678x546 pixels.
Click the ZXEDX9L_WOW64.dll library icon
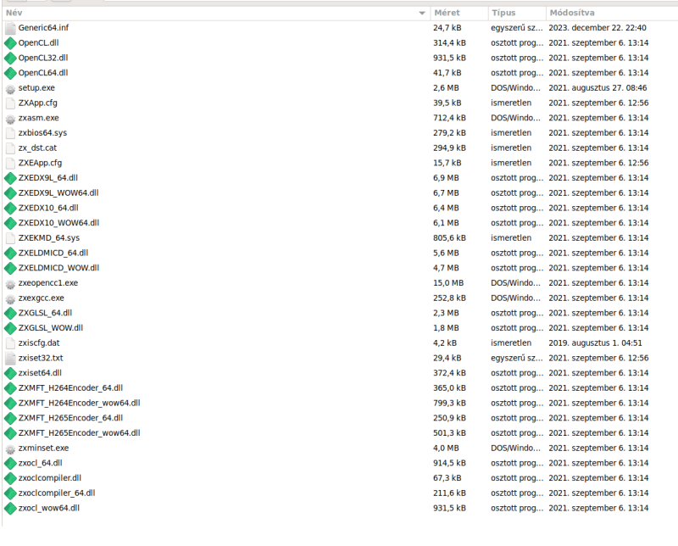[x=10, y=193]
